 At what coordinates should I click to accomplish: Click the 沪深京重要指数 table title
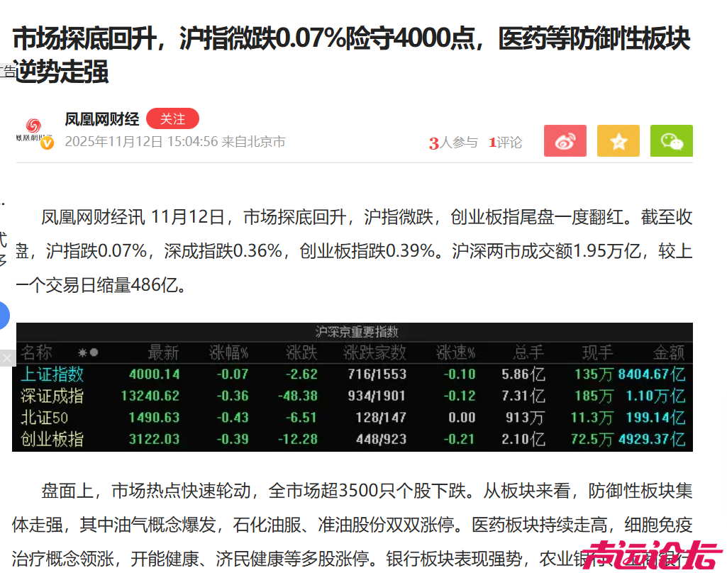click(x=357, y=332)
